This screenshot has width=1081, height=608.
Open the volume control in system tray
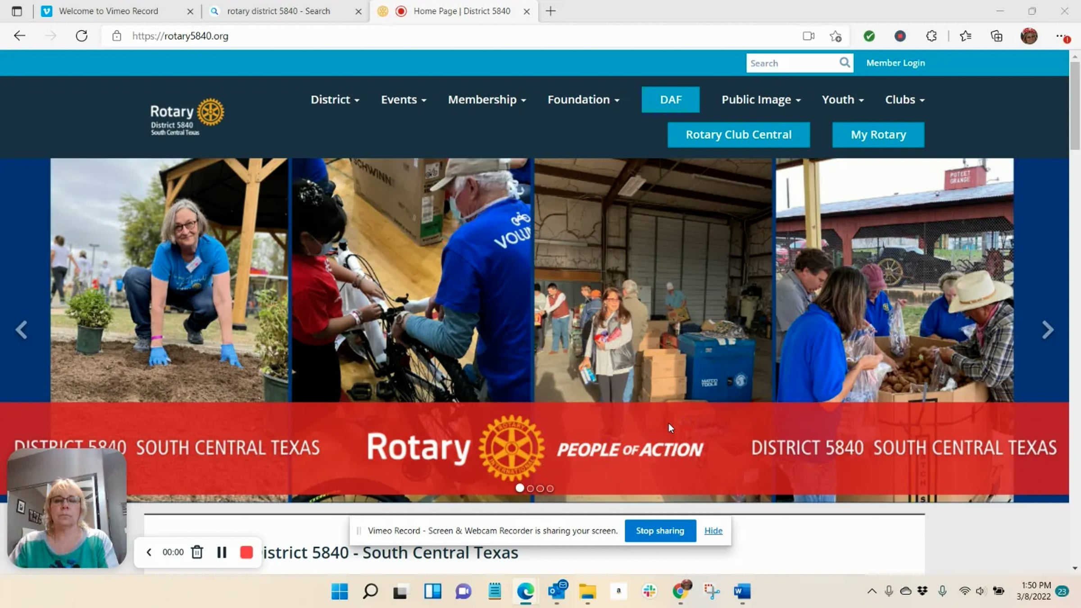pos(981,591)
